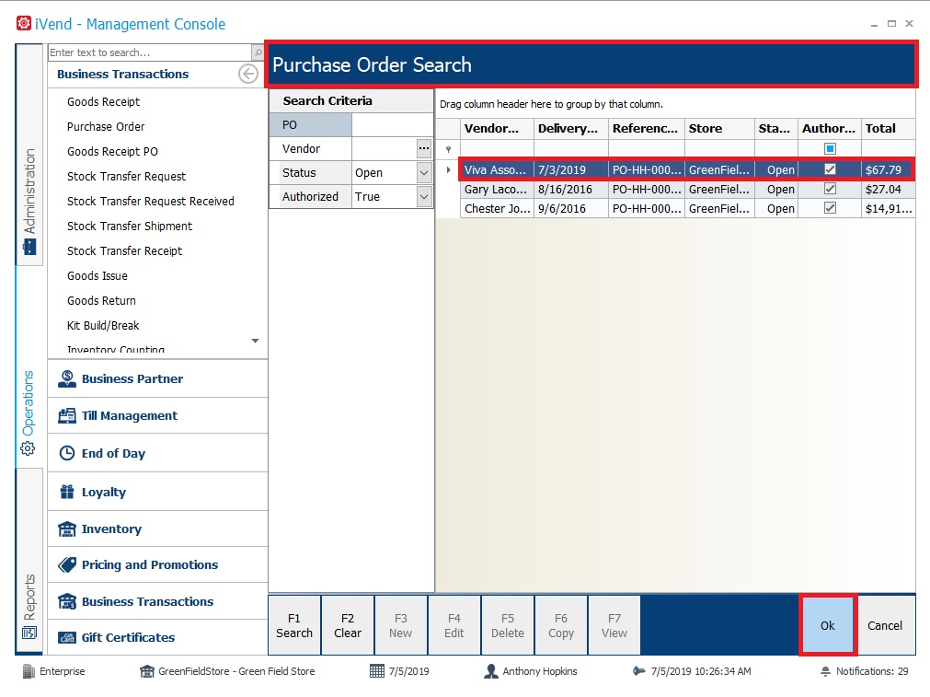Open Stock Transfer Request menu item

point(126,177)
